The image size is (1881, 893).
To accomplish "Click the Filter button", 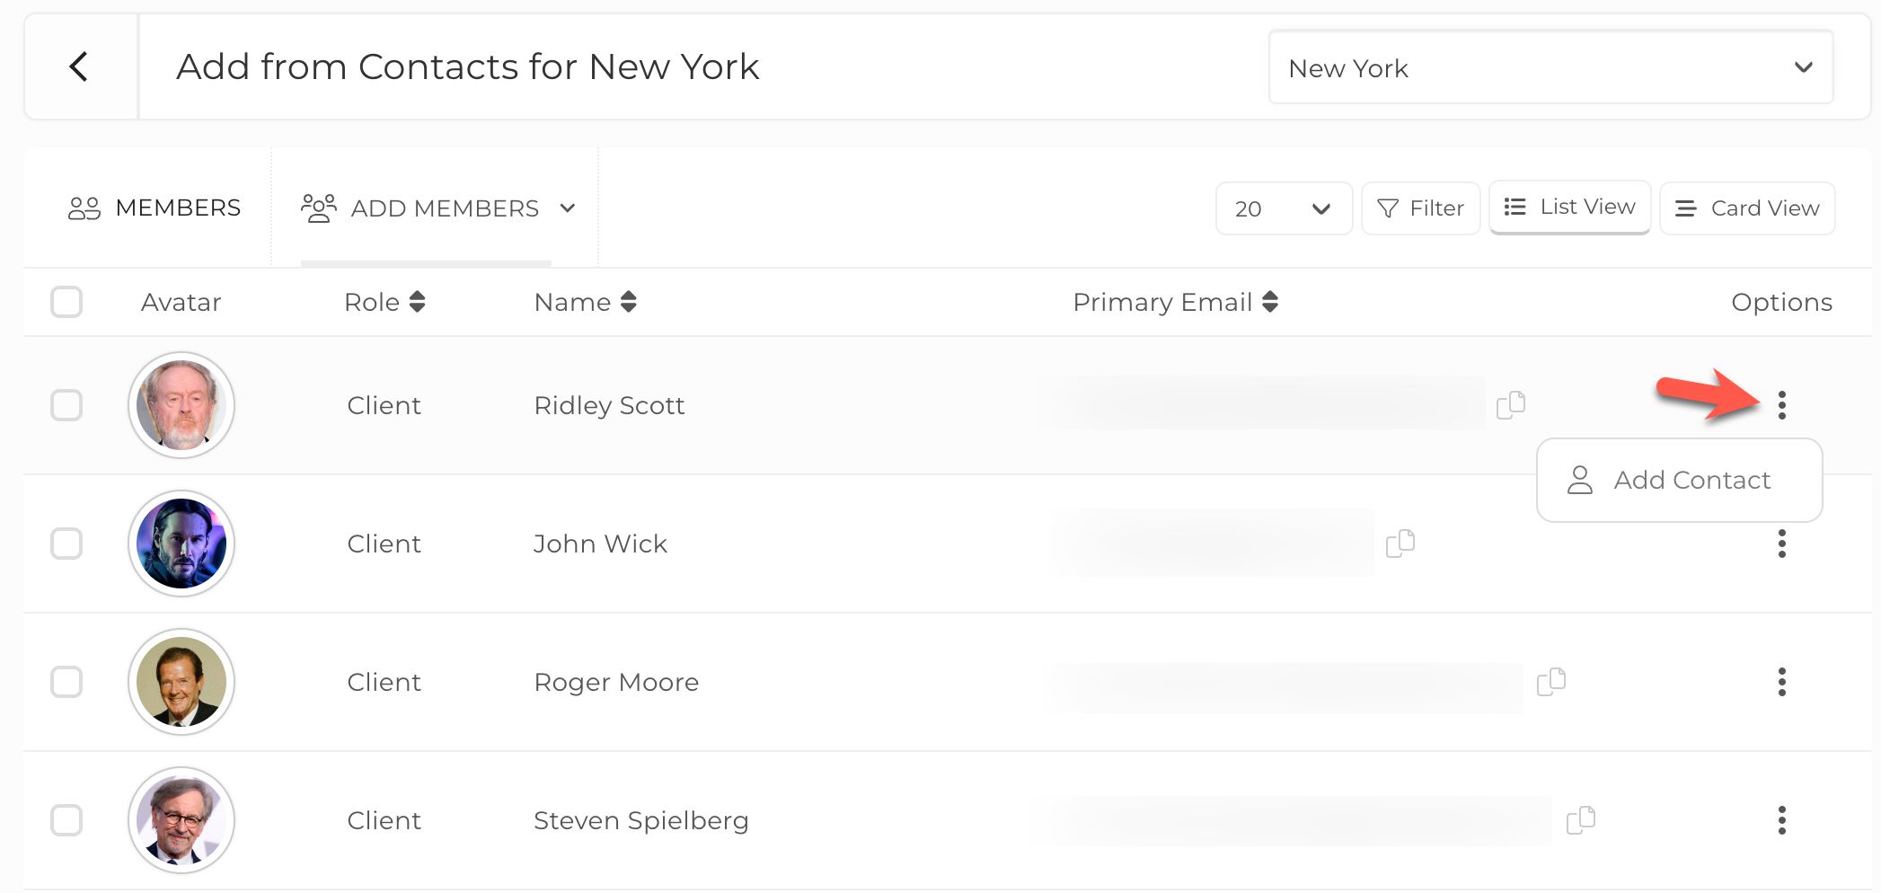I will pos(1420,208).
